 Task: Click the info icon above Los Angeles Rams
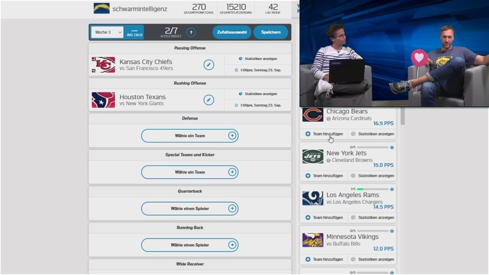coord(392,189)
